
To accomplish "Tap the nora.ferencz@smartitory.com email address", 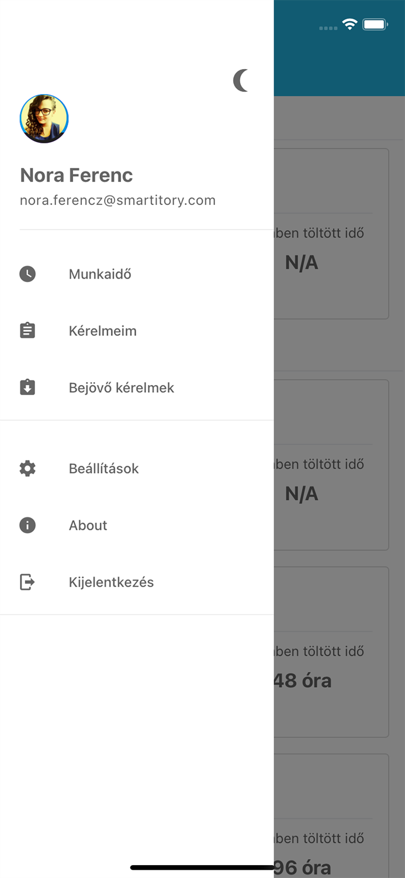I will point(117,201).
